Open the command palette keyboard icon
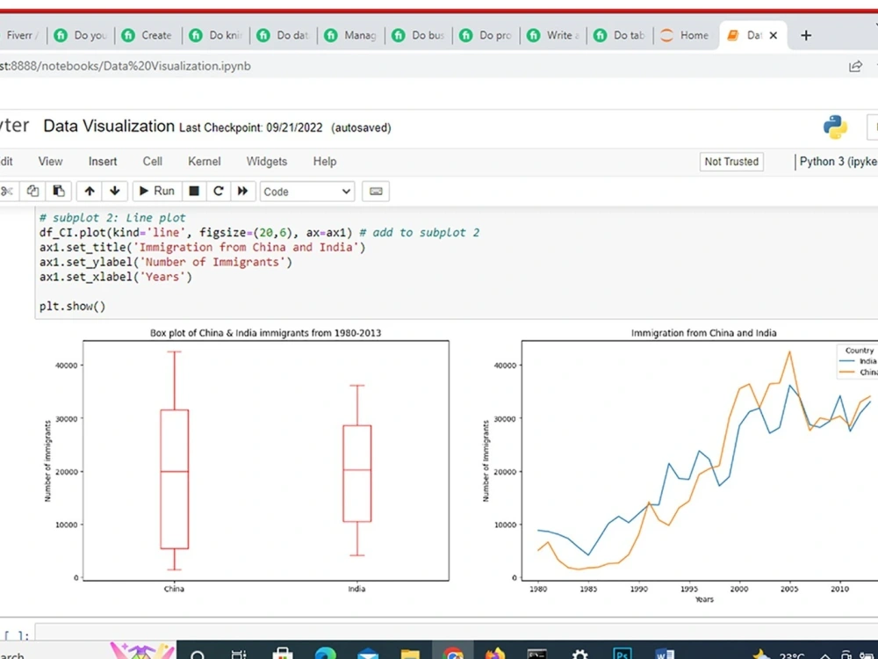 [376, 191]
